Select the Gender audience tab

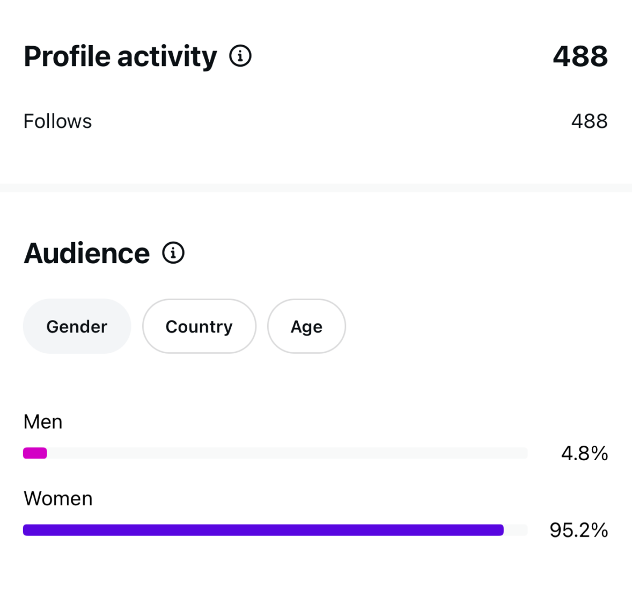click(77, 326)
